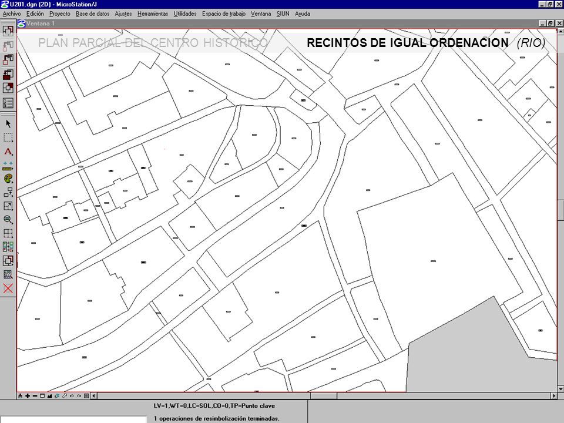Click the third left toolbar icon with red square outline
This screenshot has width=564, height=423.
pos(8,59)
